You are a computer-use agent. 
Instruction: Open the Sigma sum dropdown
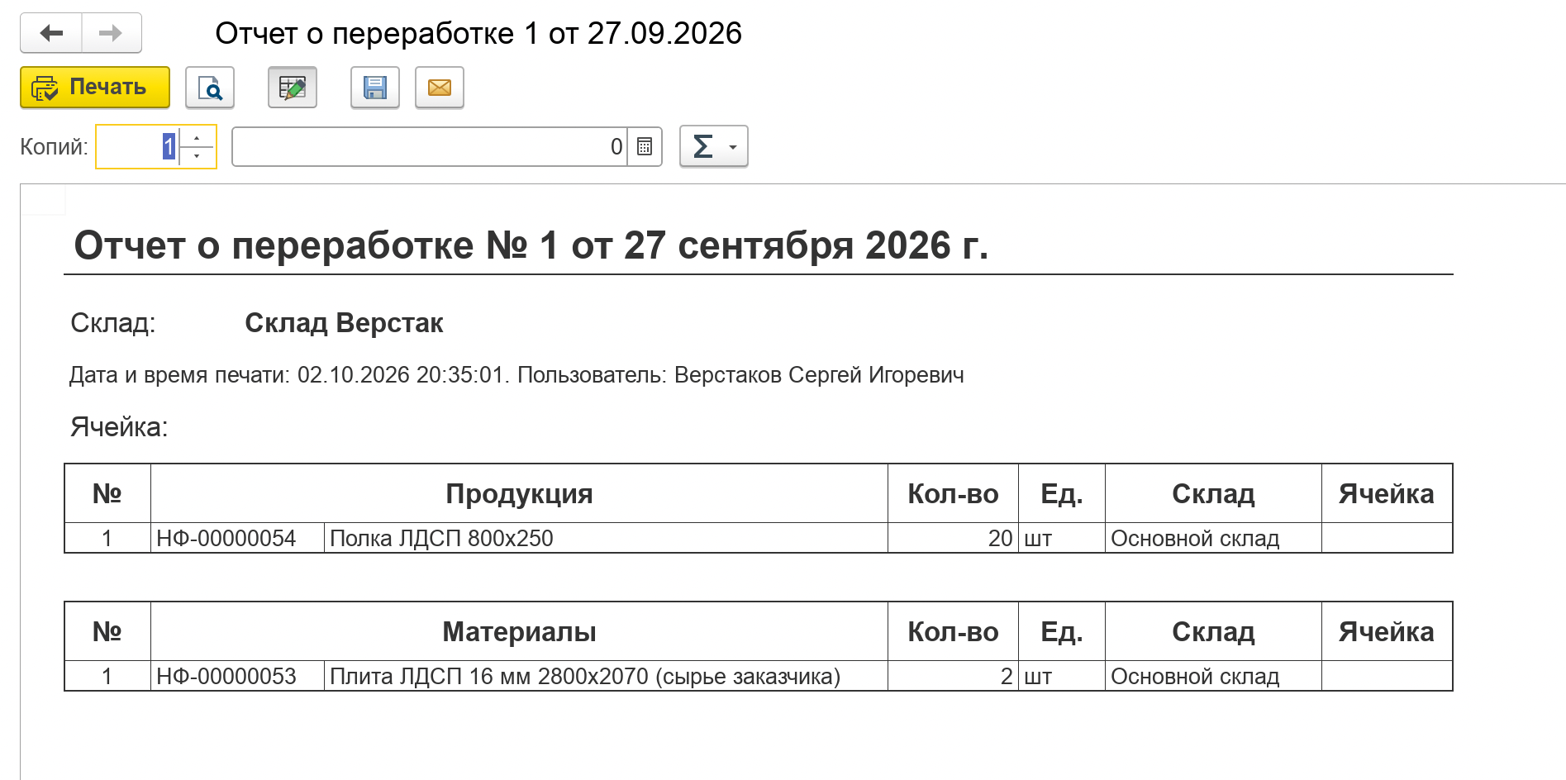pos(714,147)
